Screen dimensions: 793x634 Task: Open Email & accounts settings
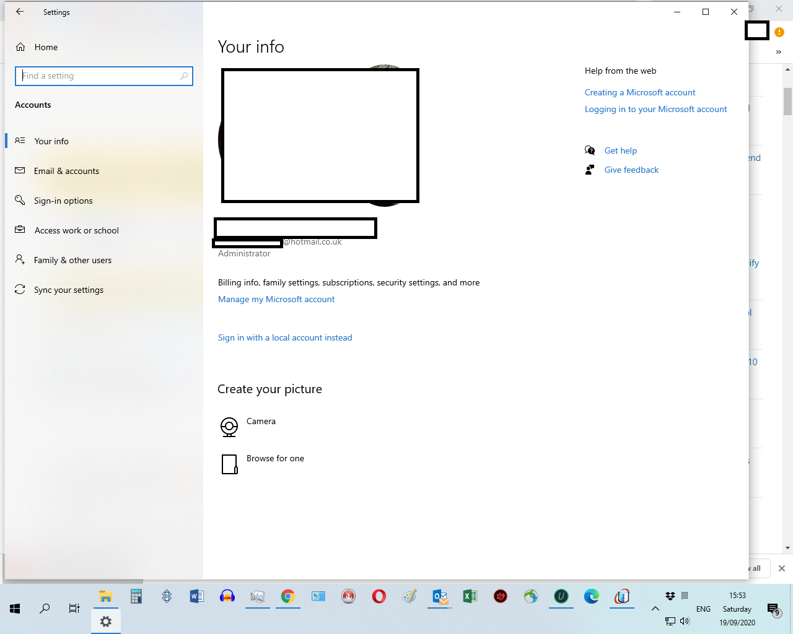coord(104,171)
